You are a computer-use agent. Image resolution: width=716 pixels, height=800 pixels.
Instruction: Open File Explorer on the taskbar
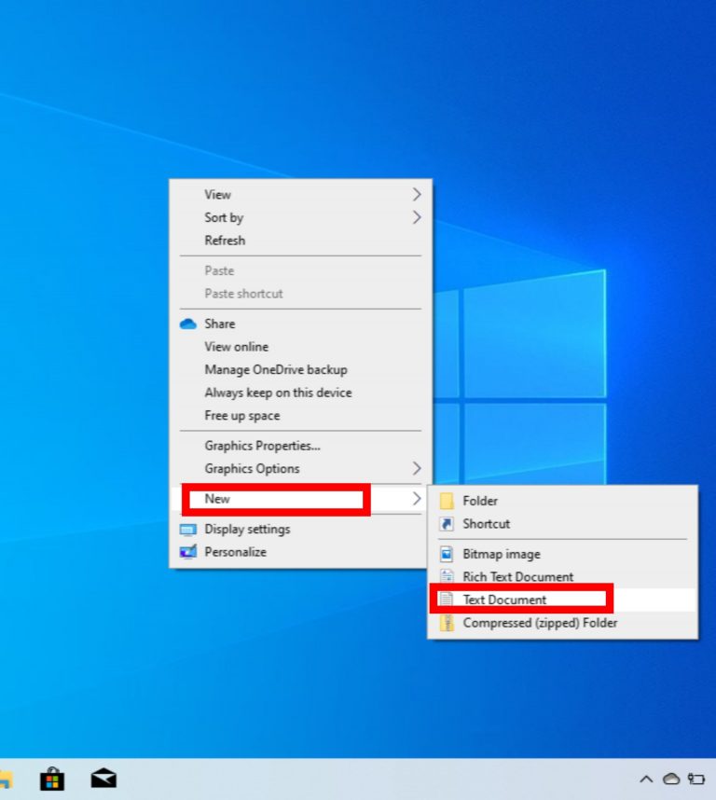tap(5, 779)
